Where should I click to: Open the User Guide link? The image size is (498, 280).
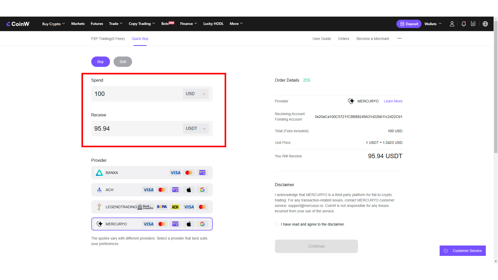[322, 39]
